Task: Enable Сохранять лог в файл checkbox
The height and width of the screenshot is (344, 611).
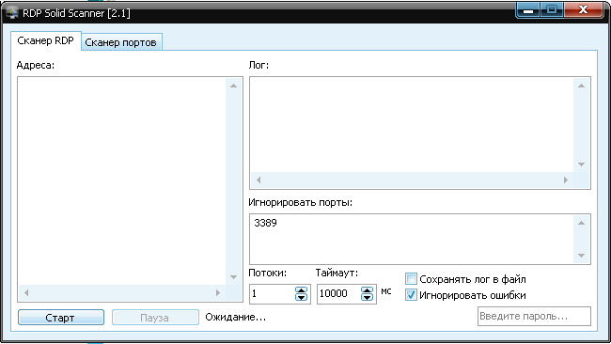Action: (411, 279)
